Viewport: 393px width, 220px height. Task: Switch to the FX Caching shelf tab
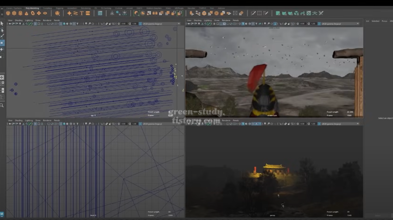pos(106,8)
